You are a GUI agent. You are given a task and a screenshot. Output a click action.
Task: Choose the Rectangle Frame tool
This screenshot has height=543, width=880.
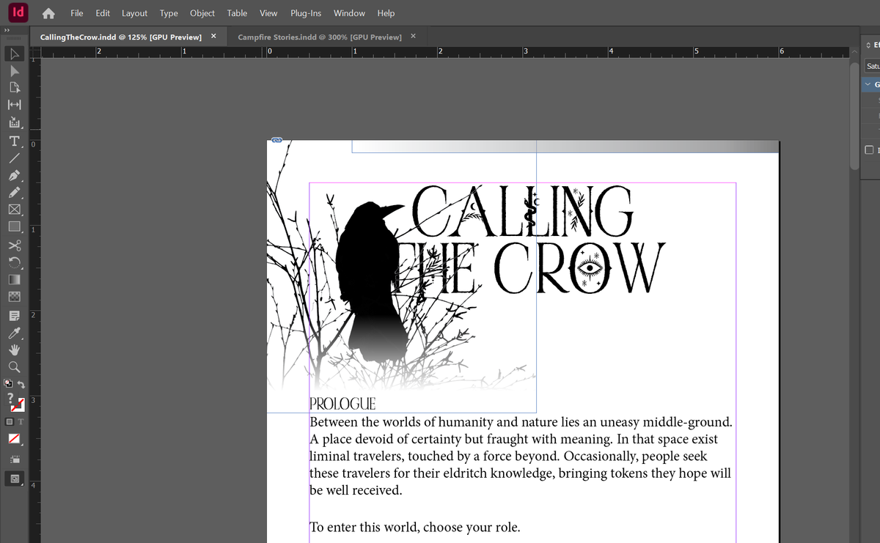(14, 210)
